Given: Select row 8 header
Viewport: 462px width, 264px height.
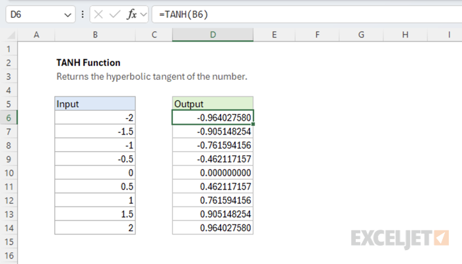Looking at the screenshot, I should pos(9,145).
